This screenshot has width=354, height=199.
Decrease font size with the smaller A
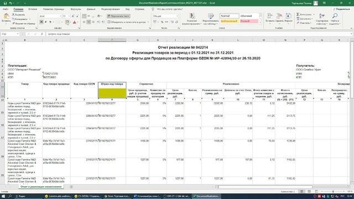77,16
